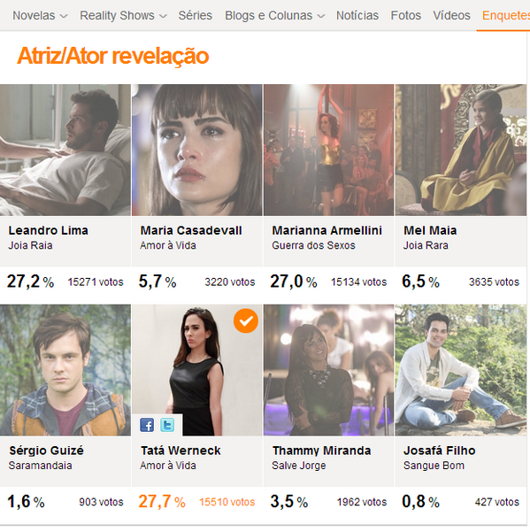Open the Fotos section
The width and height of the screenshot is (530, 532).
tap(406, 15)
